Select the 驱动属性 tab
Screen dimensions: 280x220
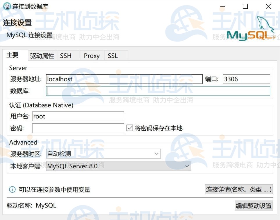click(x=42, y=56)
